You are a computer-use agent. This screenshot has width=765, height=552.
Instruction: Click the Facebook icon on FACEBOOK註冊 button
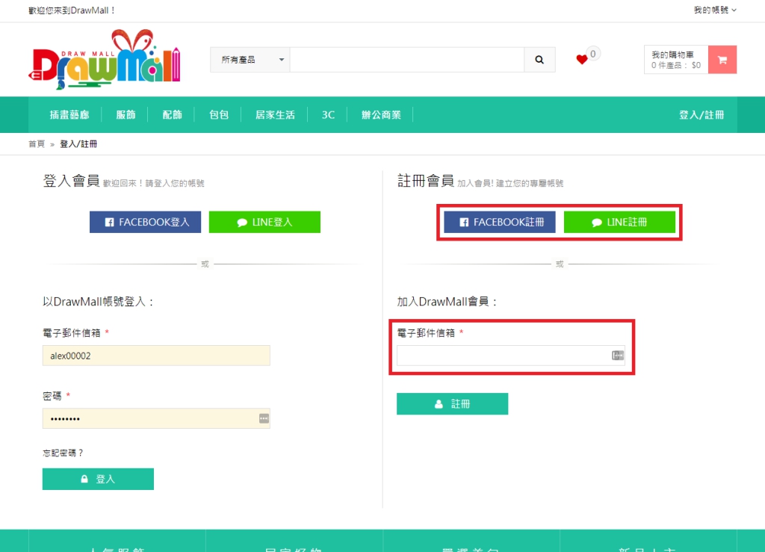463,221
